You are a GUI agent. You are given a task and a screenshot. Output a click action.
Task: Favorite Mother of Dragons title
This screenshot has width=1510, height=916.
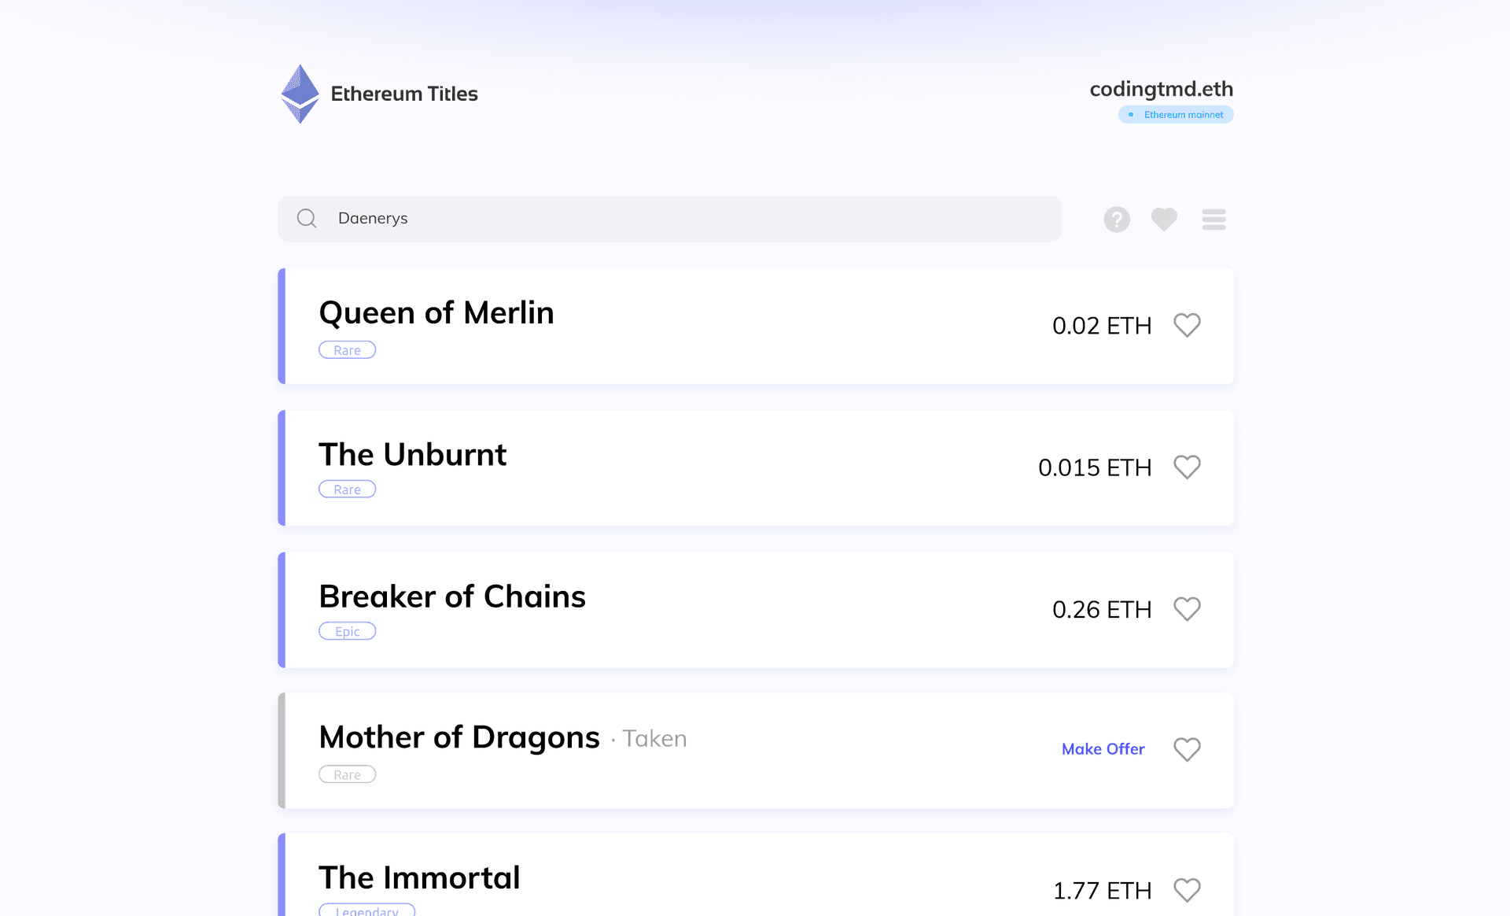tap(1187, 749)
